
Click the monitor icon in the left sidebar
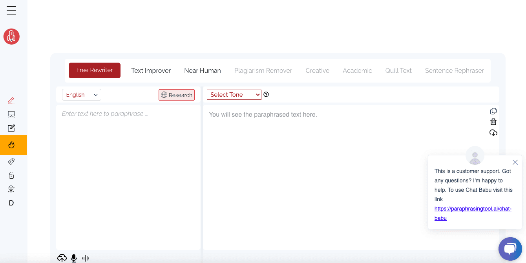click(x=11, y=114)
